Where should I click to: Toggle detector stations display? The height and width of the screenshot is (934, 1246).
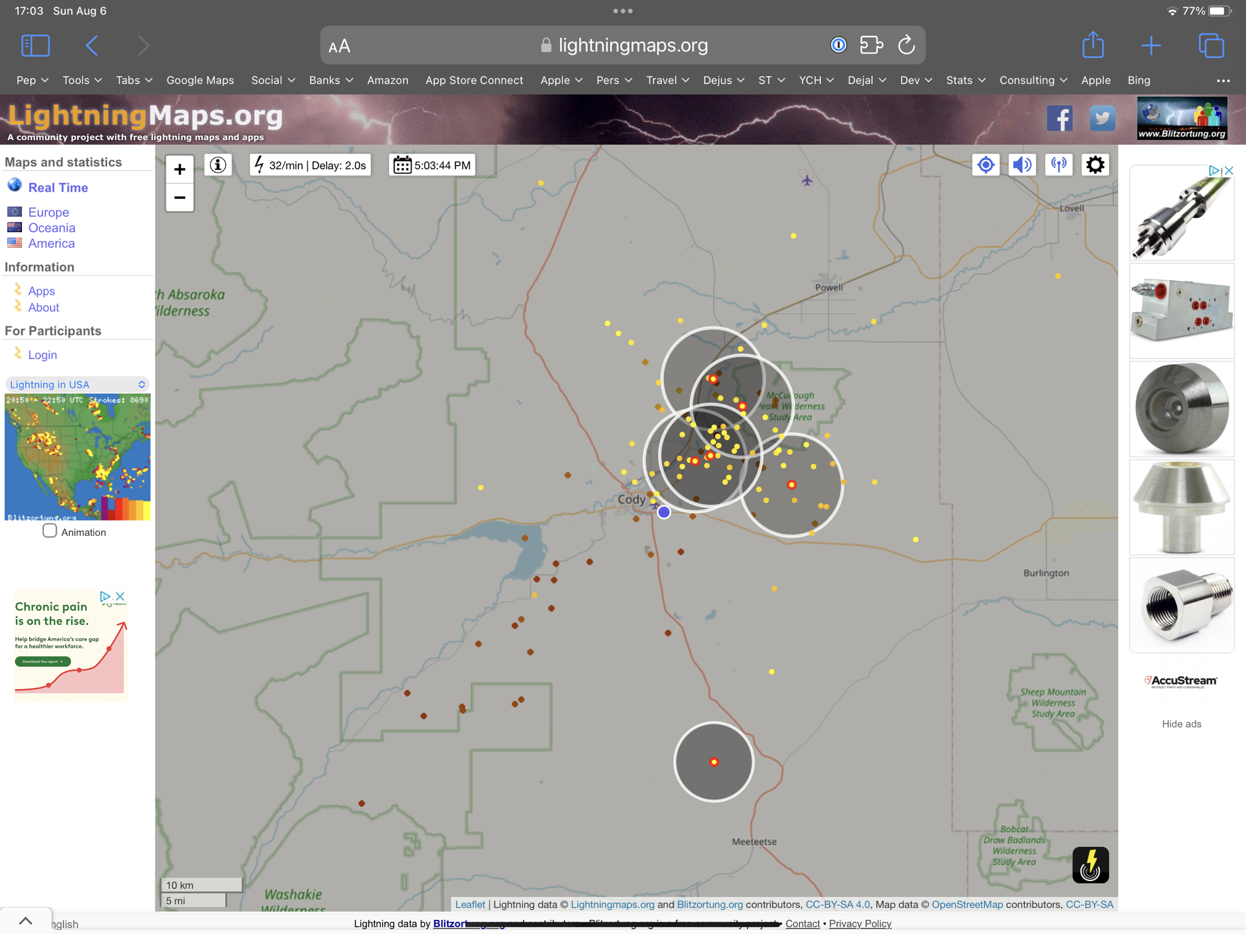tap(1058, 165)
